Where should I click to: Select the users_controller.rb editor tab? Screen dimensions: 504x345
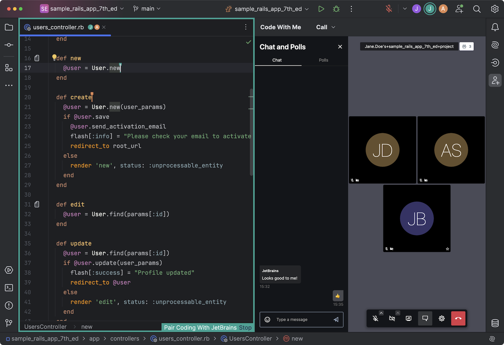point(58,27)
